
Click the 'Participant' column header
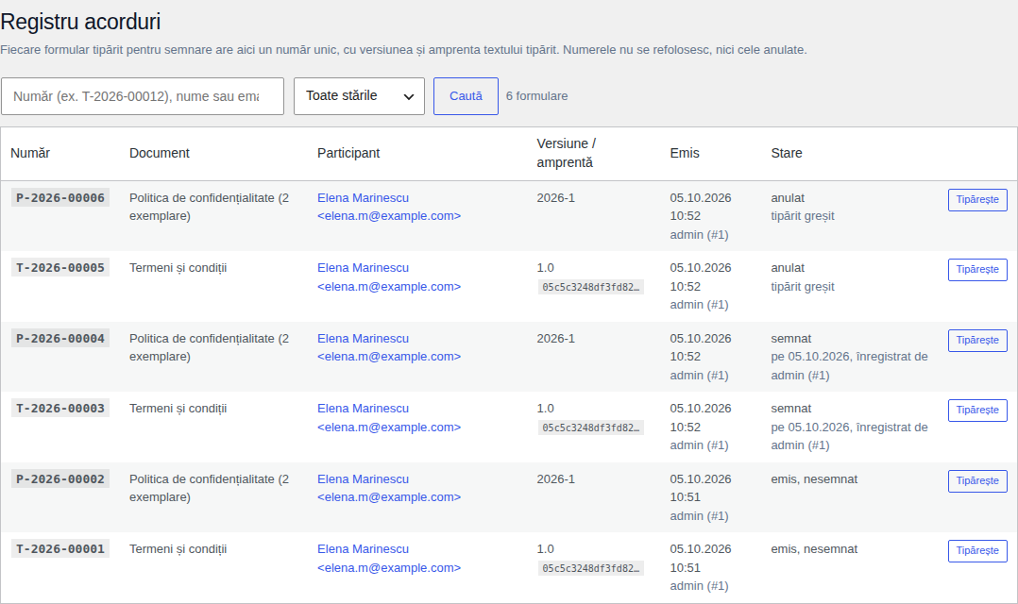coord(348,153)
